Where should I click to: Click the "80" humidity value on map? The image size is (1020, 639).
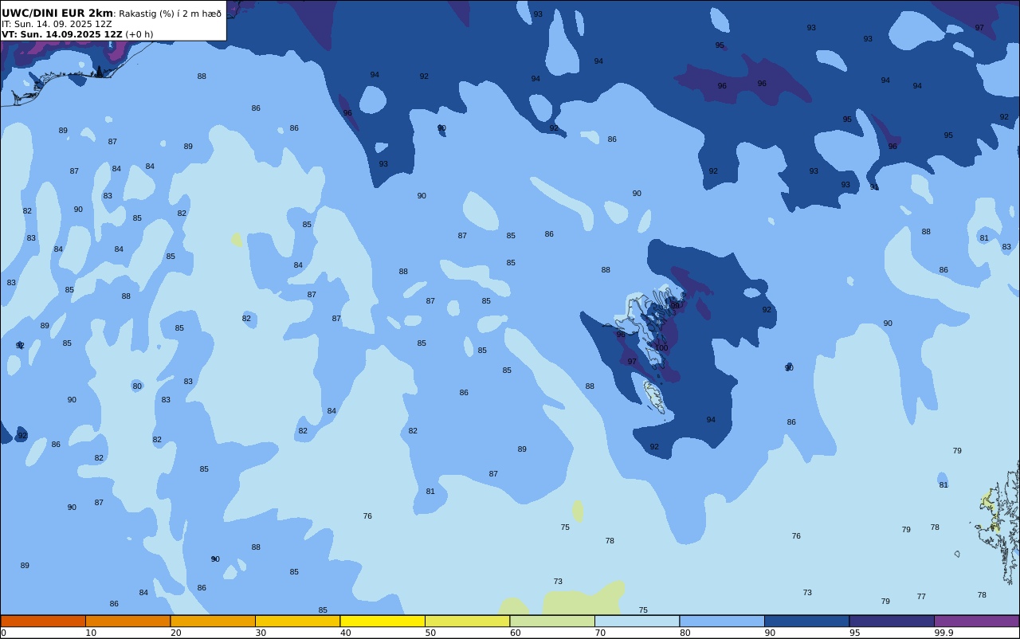pos(137,386)
